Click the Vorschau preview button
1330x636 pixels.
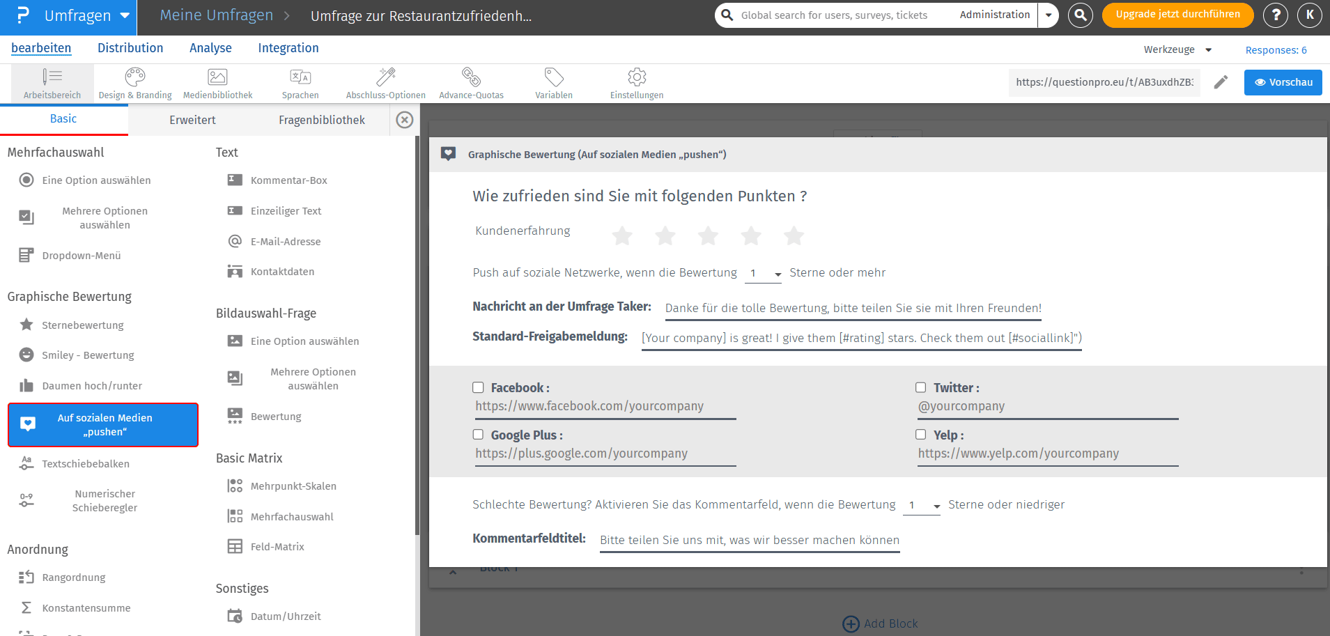click(1283, 82)
